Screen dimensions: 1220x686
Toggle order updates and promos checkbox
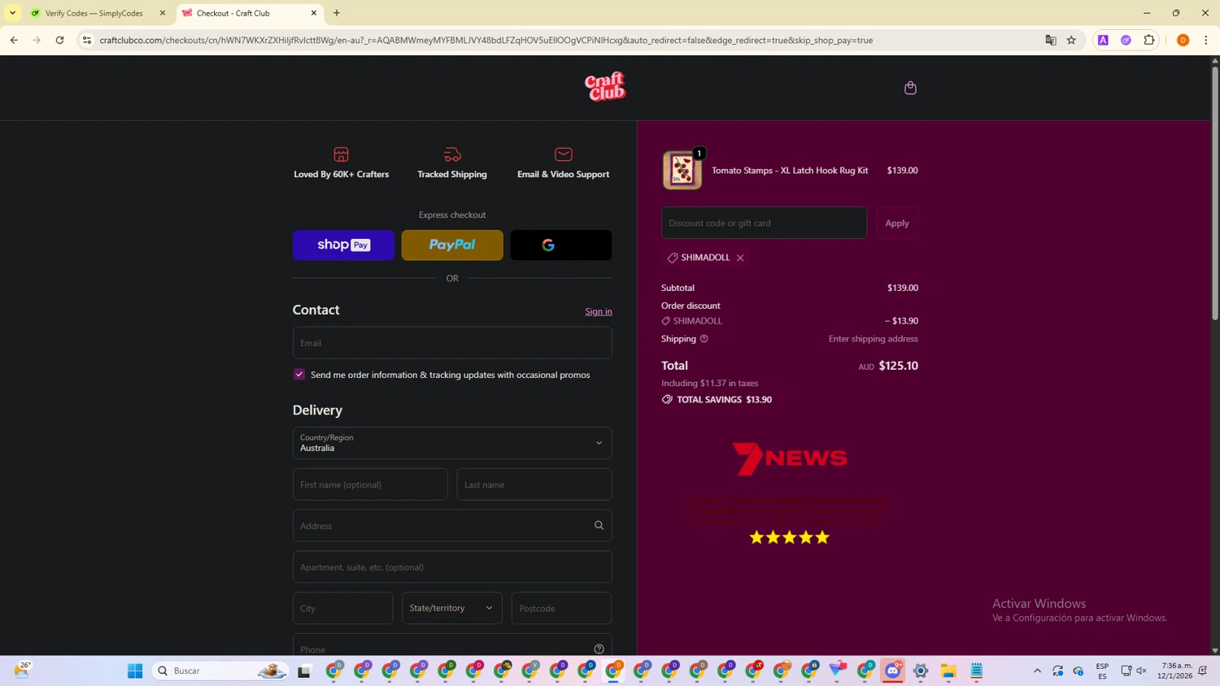[x=299, y=375]
